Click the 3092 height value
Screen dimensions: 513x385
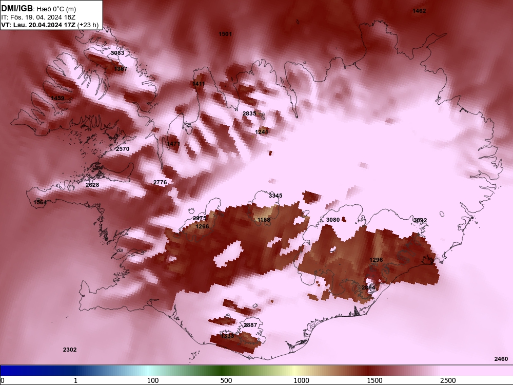click(x=420, y=220)
